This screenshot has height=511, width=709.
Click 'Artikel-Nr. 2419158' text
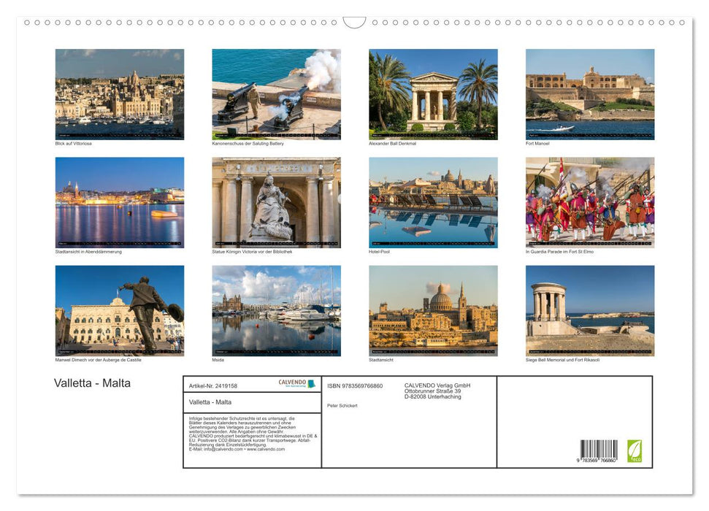pyautogui.click(x=213, y=385)
